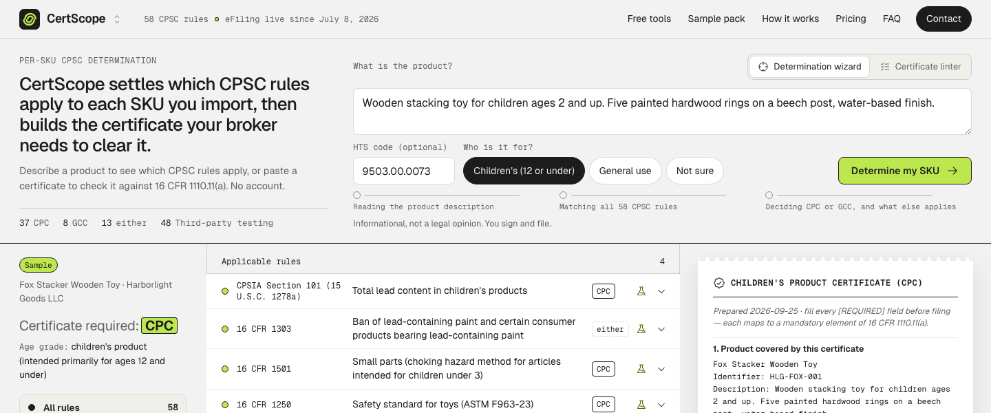
Task: Click the Deciding CPC or GCC progress step
Action: coord(861,202)
